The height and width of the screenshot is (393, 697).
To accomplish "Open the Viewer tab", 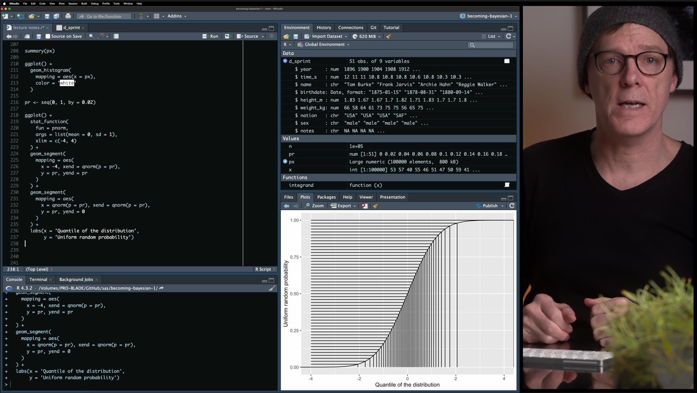I will pos(366,197).
